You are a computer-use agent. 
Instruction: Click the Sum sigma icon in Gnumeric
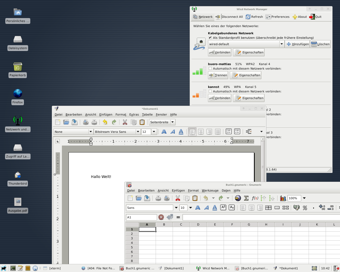pyautogui.click(x=246, y=198)
